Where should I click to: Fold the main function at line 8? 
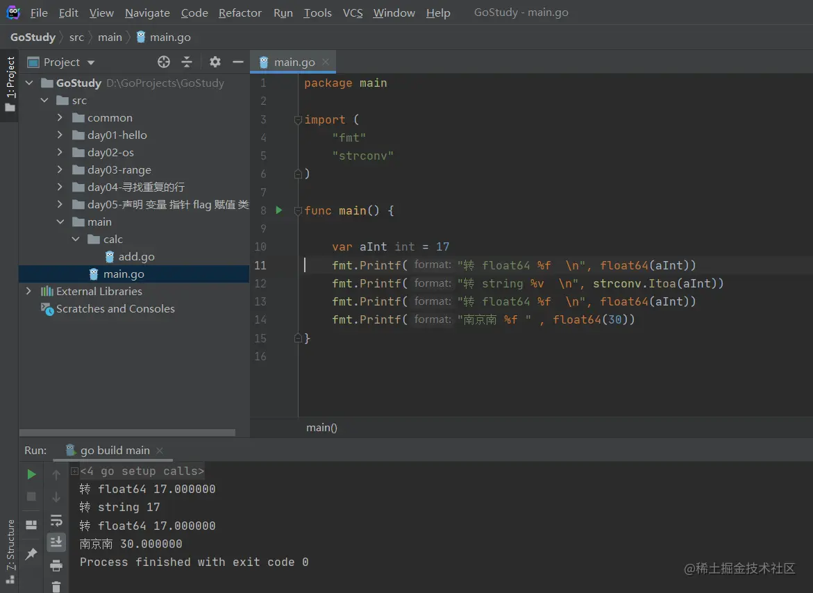[298, 210]
